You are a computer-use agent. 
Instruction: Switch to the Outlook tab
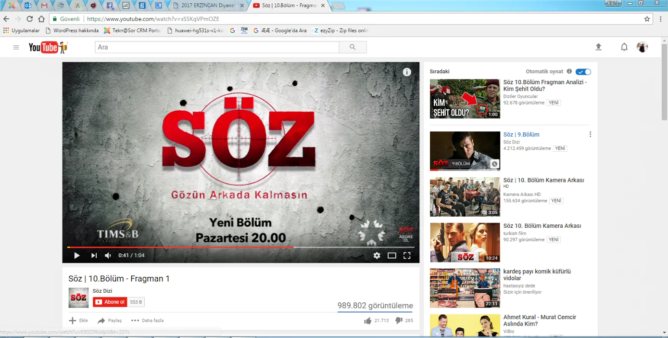pyautogui.click(x=28, y=6)
